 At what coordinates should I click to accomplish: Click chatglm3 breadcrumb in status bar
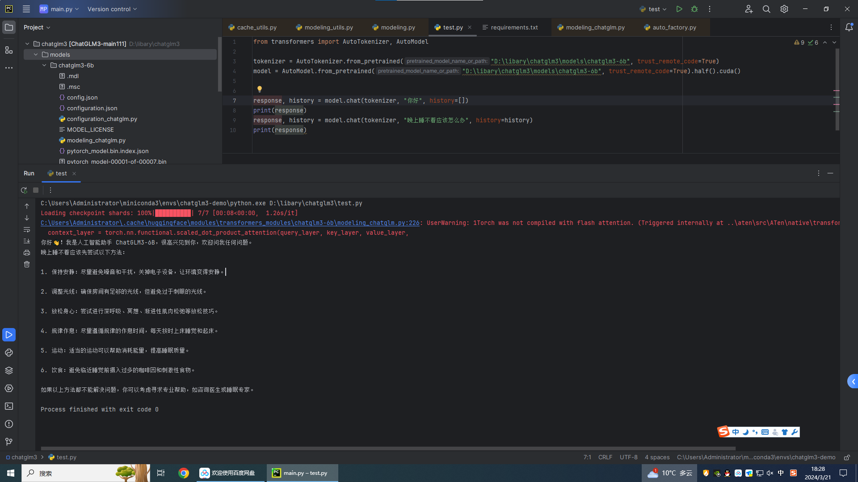[21, 457]
